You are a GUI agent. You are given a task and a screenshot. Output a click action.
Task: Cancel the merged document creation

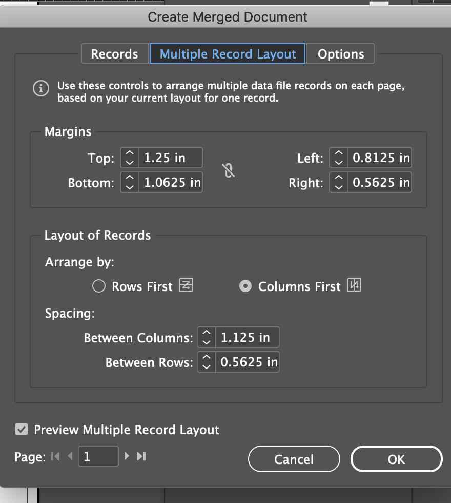pyautogui.click(x=294, y=459)
